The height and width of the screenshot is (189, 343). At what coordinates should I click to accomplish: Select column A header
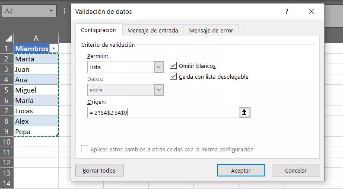point(36,38)
